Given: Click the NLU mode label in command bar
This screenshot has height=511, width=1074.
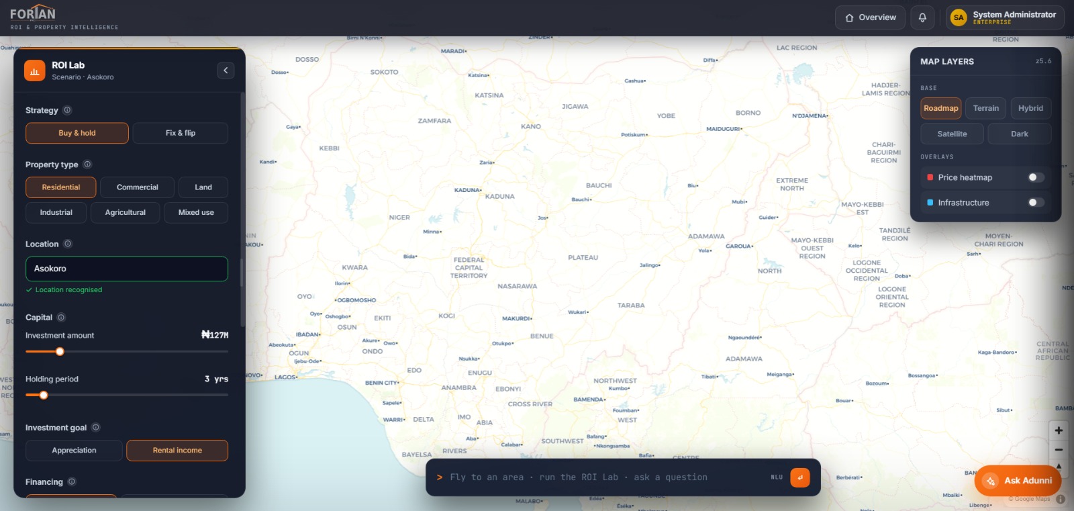Looking at the screenshot, I should [x=777, y=477].
